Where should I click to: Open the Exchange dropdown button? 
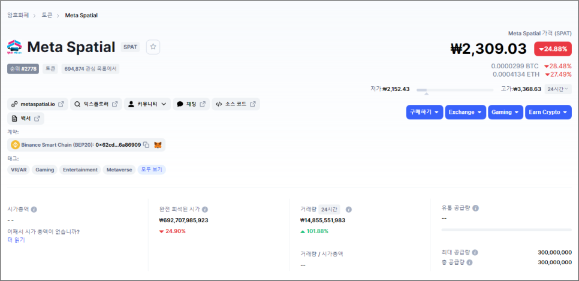(x=465, y=112)
